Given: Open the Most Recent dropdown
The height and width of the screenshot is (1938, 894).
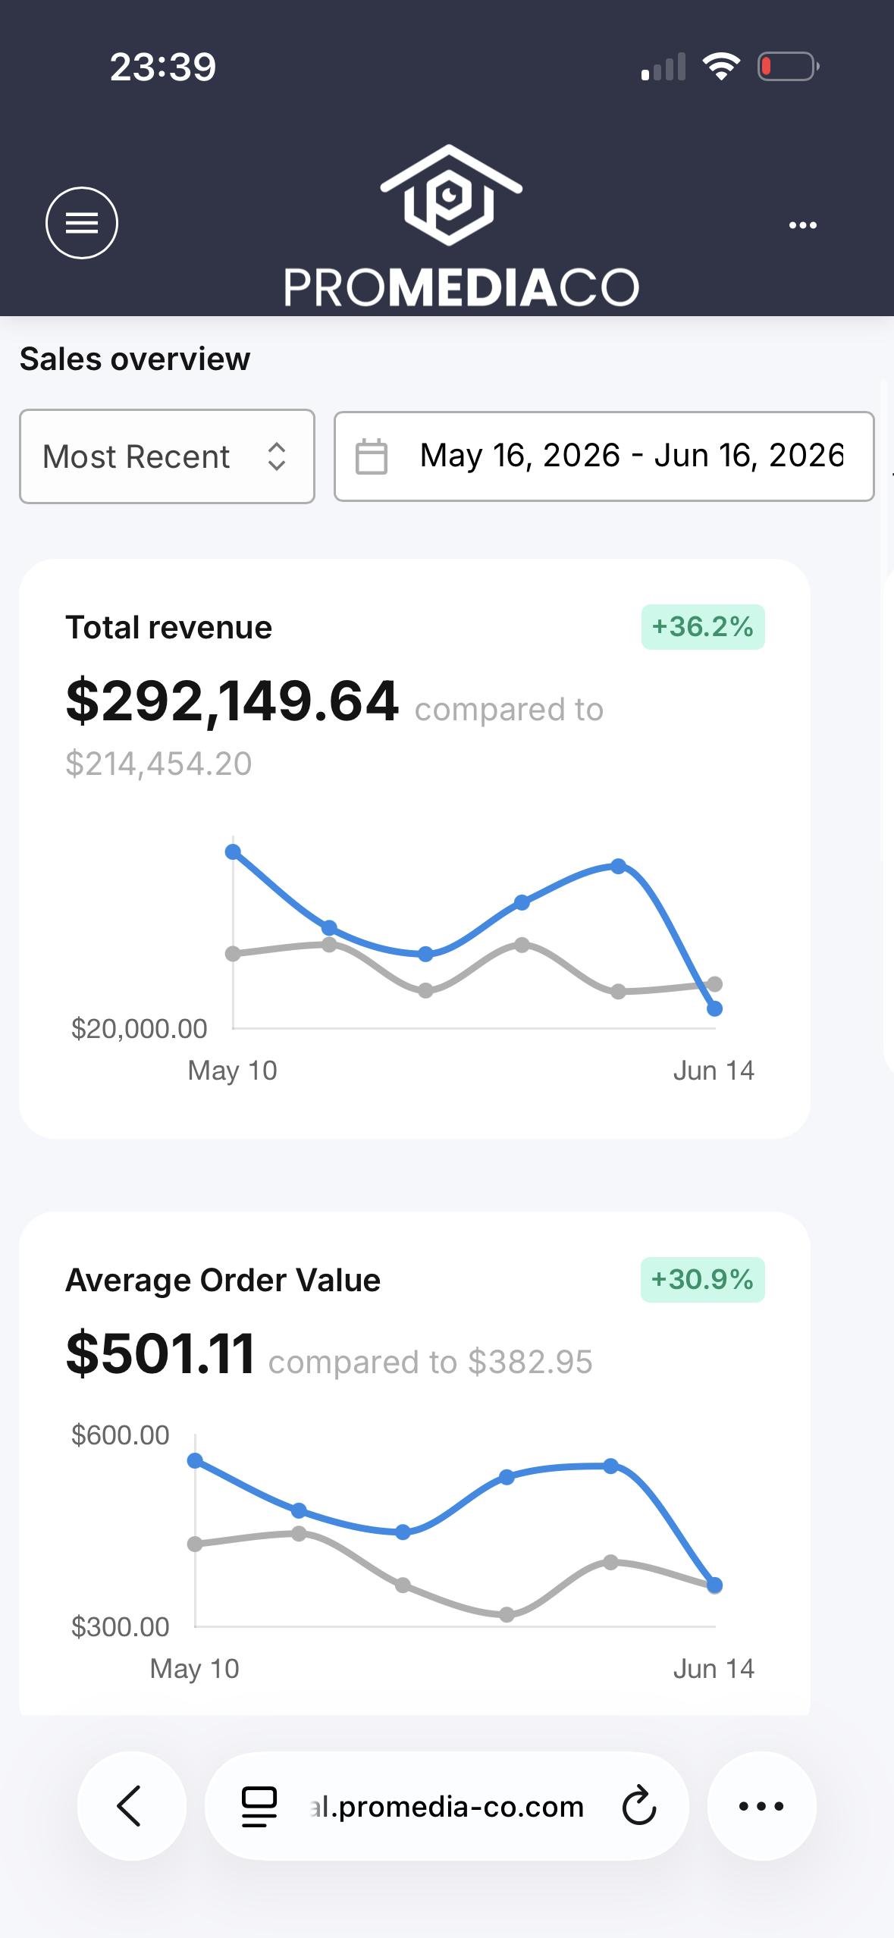Looking at the screenshot, I should (x=167, y=456).
